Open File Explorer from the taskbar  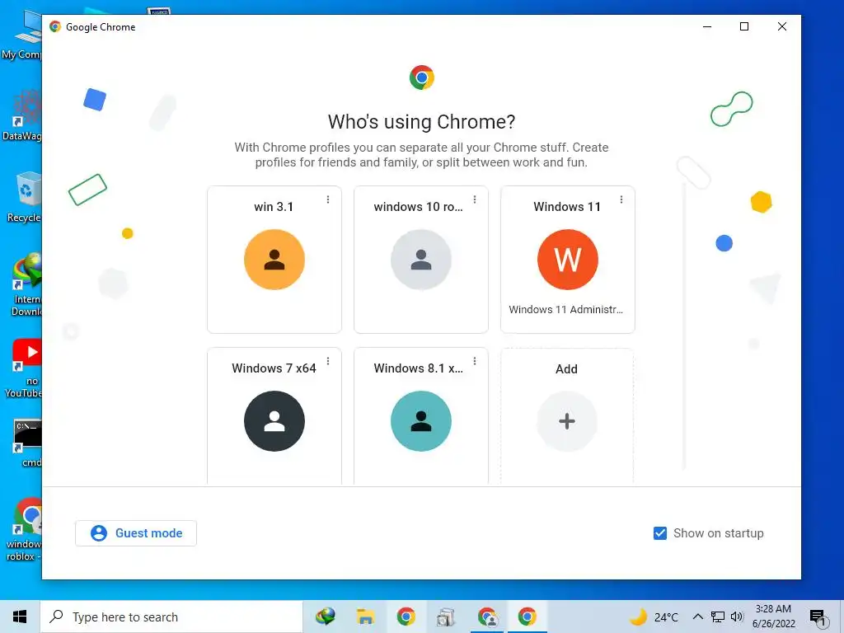click(365, 617)
